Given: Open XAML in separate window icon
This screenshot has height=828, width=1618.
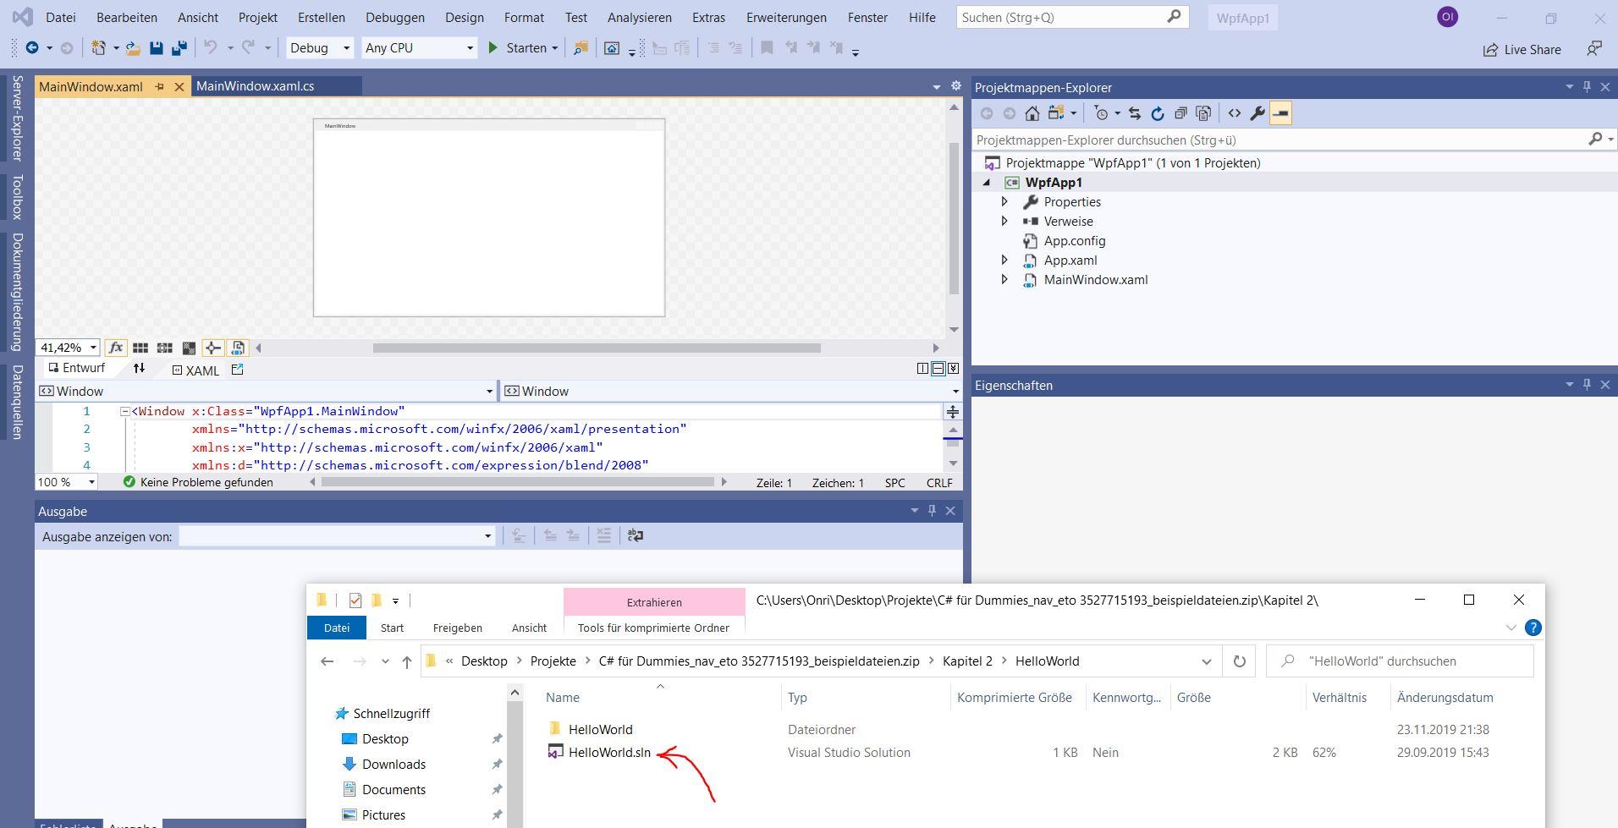Looking at the screenshot, I should point(237,370).
